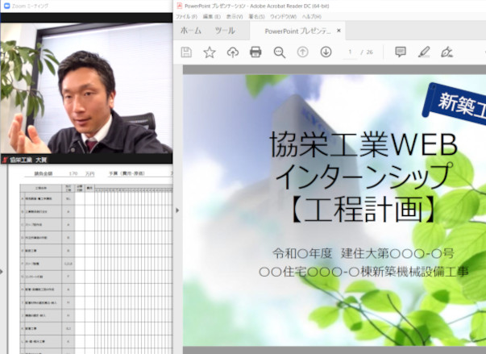Click the 請負金額 label in schedule sheet
The height and width of the screenshot is (354, 486).
pyautogui.click(x=43, y=173)
